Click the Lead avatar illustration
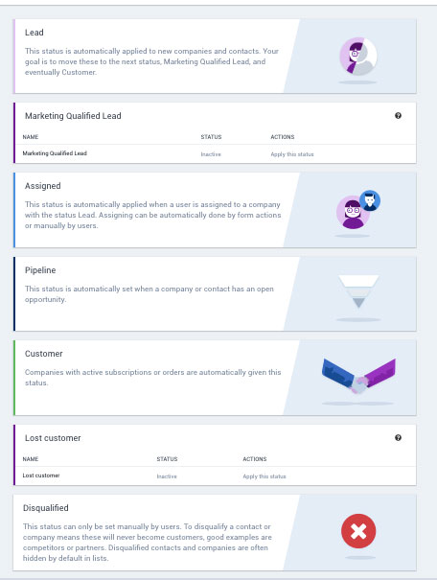 coord(357,57)
